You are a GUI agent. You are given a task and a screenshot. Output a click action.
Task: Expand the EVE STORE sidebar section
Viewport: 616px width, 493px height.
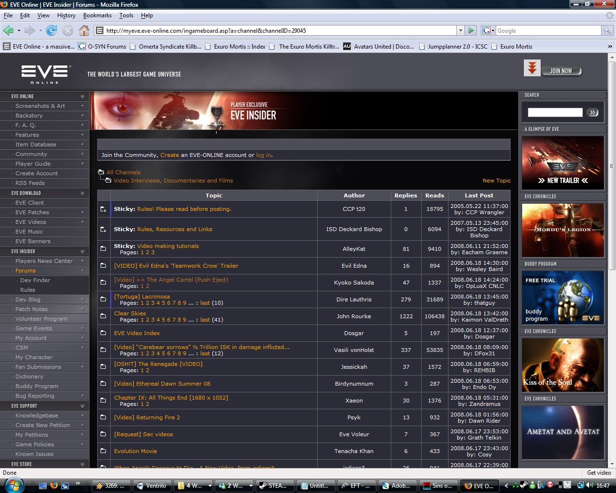click(82, 464)
